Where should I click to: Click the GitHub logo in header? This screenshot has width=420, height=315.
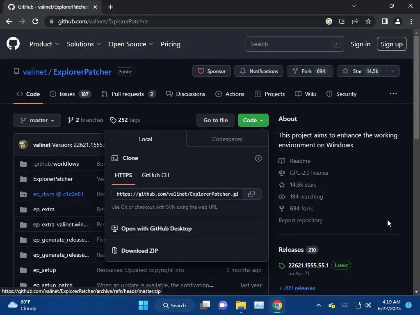click(13, 44)
